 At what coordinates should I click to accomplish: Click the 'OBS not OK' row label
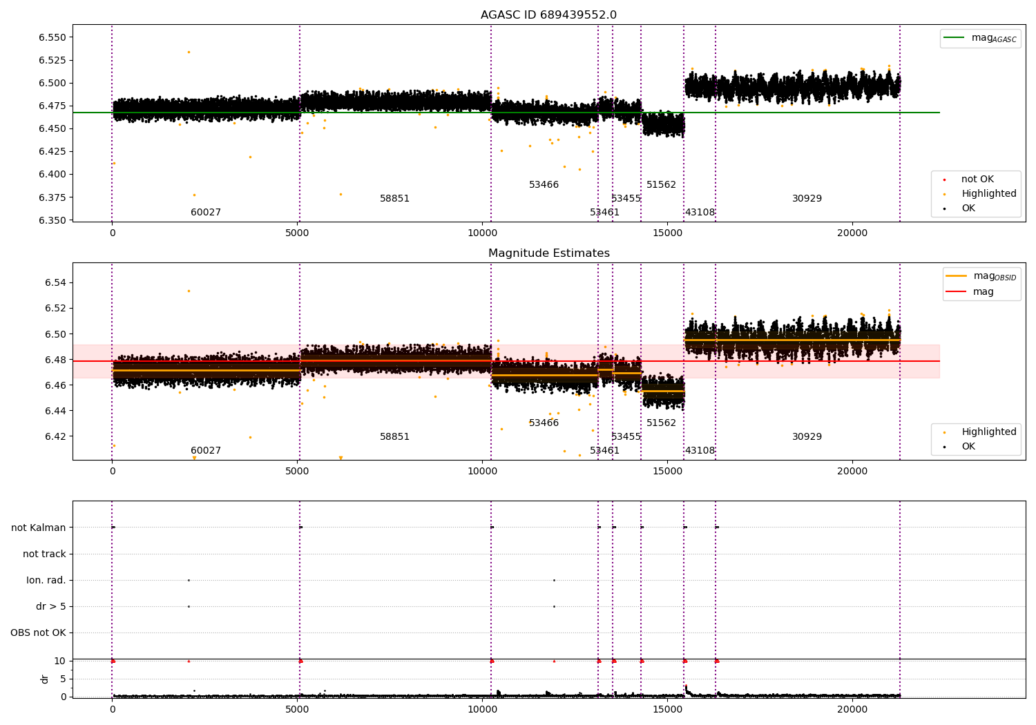click(38, 632)
